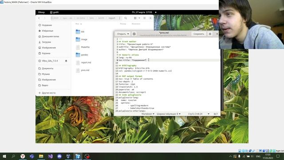Go forward in the Files window
The image size is (284, 160).
pos(44,18)
